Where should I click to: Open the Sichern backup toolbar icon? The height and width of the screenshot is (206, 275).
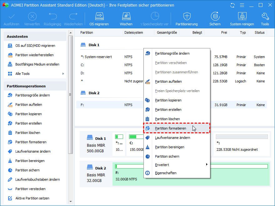coord(215,19)
